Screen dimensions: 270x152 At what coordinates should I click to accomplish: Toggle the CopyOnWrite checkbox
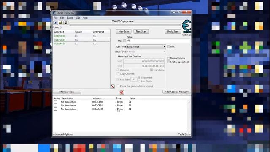point(118,74)
